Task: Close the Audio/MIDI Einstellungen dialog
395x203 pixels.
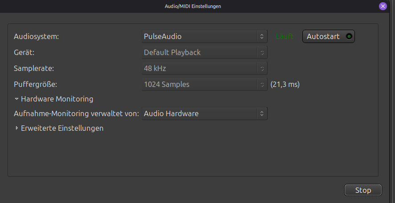Action: pyautogui.click(x=383, y=6)
